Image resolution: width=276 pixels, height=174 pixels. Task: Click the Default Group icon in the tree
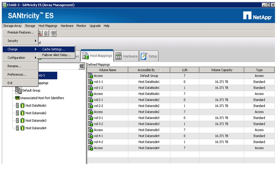[18, 90]
